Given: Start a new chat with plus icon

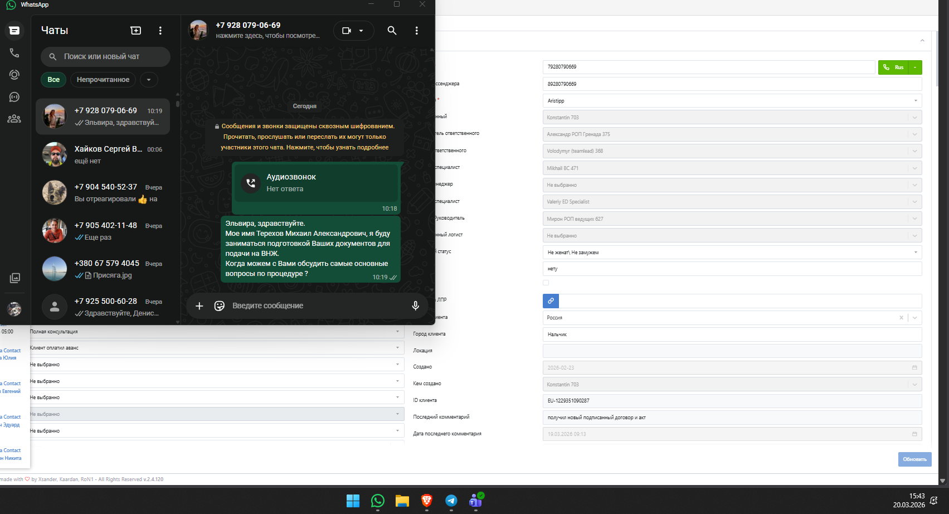Looking at the screenshot, I should point(136,31).
